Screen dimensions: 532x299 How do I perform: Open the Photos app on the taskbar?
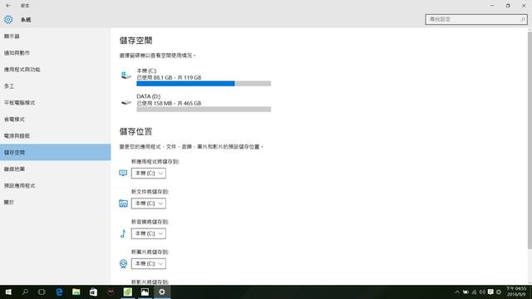point(145,292)
